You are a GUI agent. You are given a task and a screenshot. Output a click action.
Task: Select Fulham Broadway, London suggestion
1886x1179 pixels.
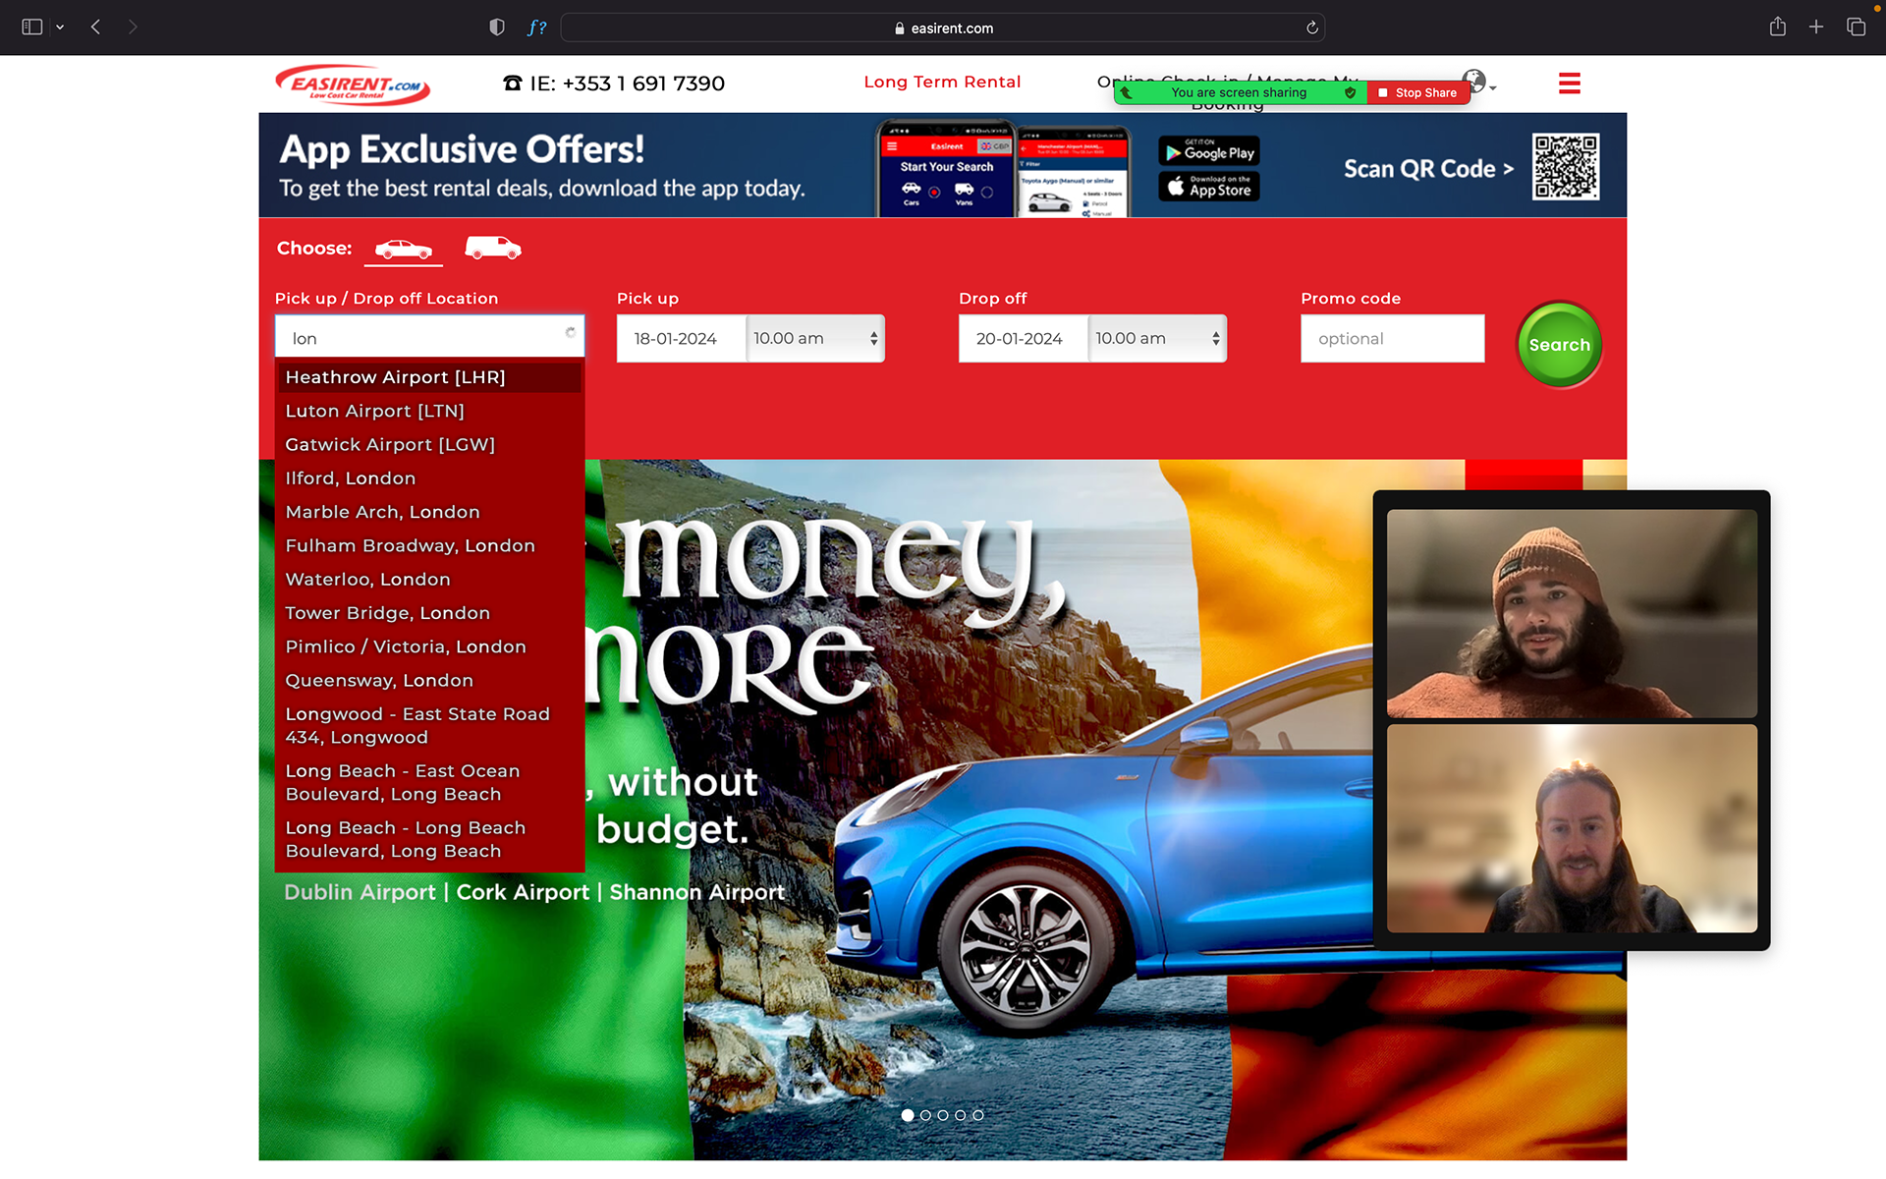tap(429, 545)
